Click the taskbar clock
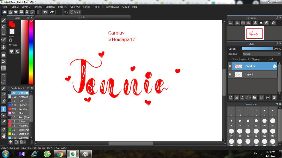 [270, 154]
